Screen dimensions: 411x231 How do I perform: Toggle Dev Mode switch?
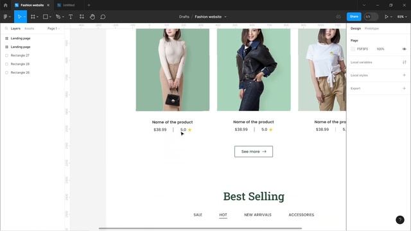pyautogui.click(x=371, y=17)
